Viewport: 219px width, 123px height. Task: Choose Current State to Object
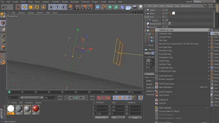[x=182, y=111]
